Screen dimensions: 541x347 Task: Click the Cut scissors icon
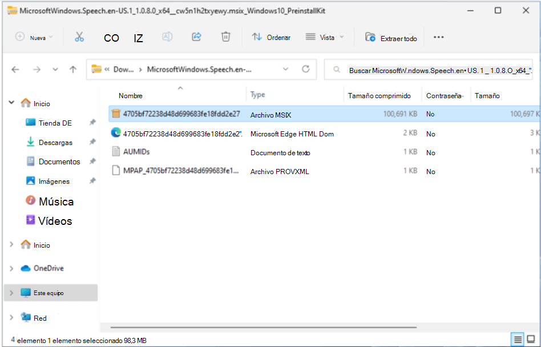(79, 37)
